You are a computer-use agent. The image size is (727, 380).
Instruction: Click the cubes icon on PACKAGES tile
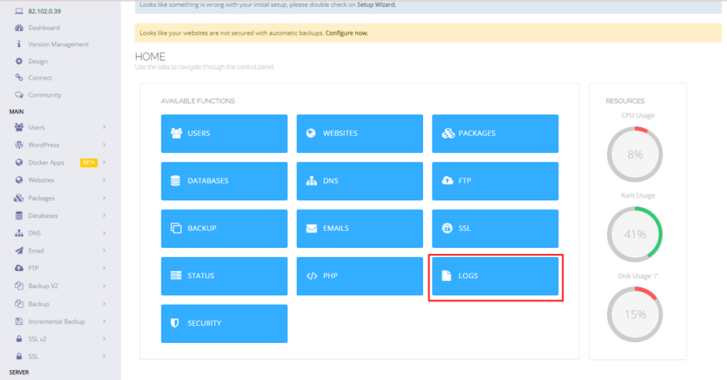click(x=448, y=134)
